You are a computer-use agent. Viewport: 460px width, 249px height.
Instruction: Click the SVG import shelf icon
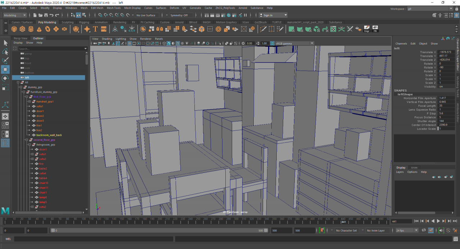click(x=103, y=29)
